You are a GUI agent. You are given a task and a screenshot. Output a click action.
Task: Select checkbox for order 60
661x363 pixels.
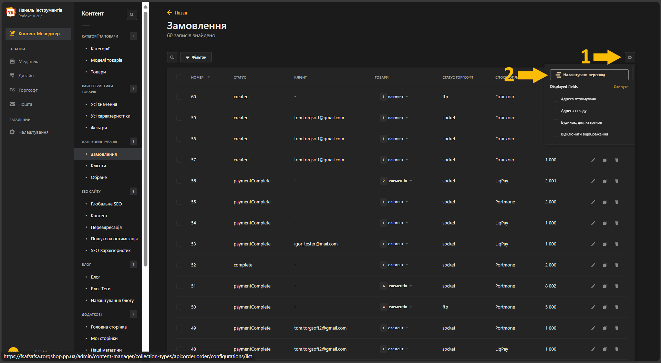pyautogui.click(x=179, y=97)
